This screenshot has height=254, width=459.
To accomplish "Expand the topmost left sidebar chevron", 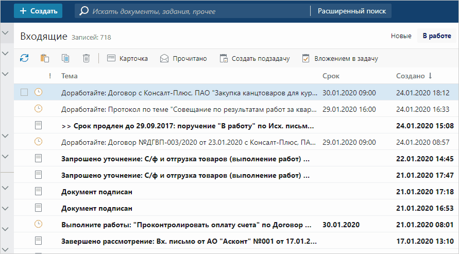I will pyautogui.click(x=6, y=33).
